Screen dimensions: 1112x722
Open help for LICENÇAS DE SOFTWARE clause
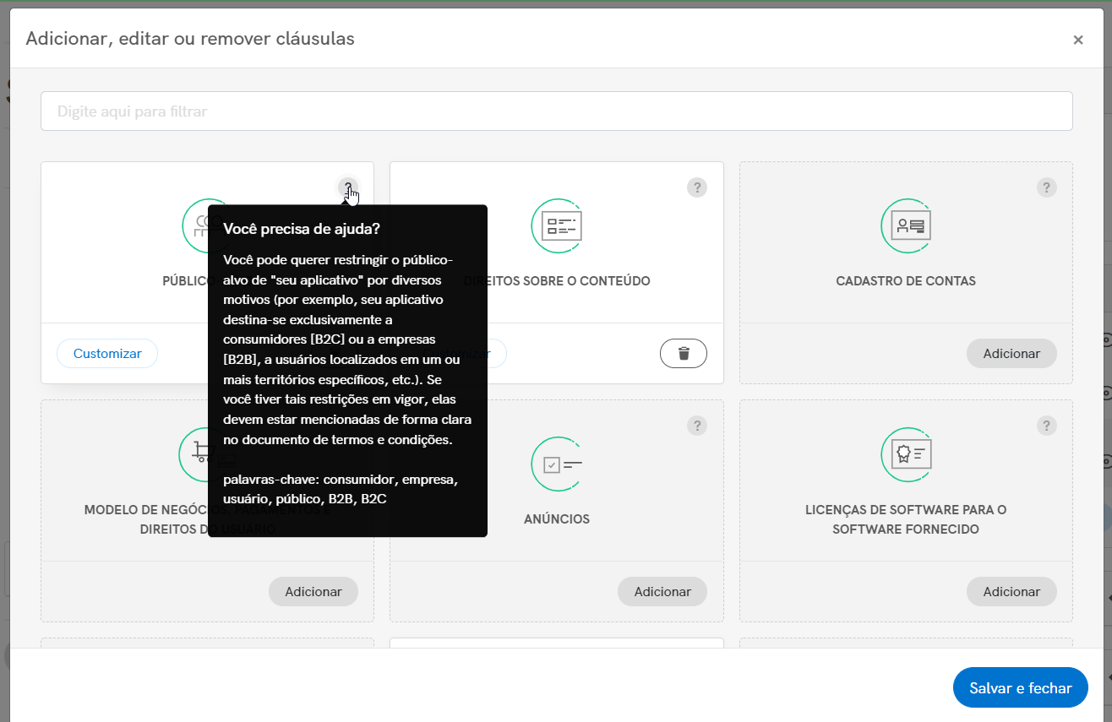pos(1047,425)
